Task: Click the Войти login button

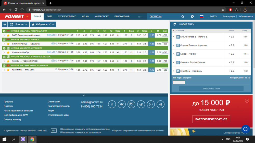Action: pos(213,16)
